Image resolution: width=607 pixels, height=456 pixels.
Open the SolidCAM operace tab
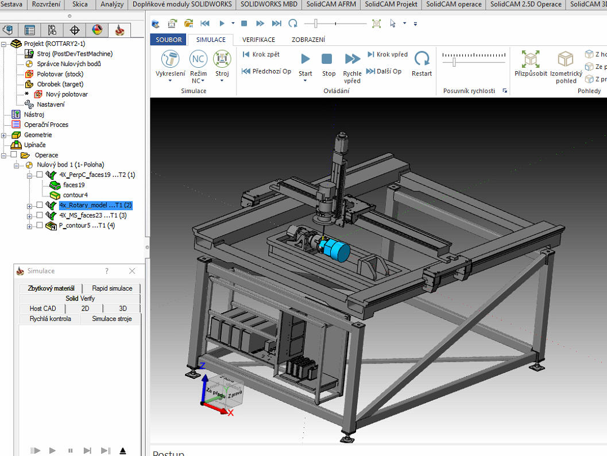454,5
